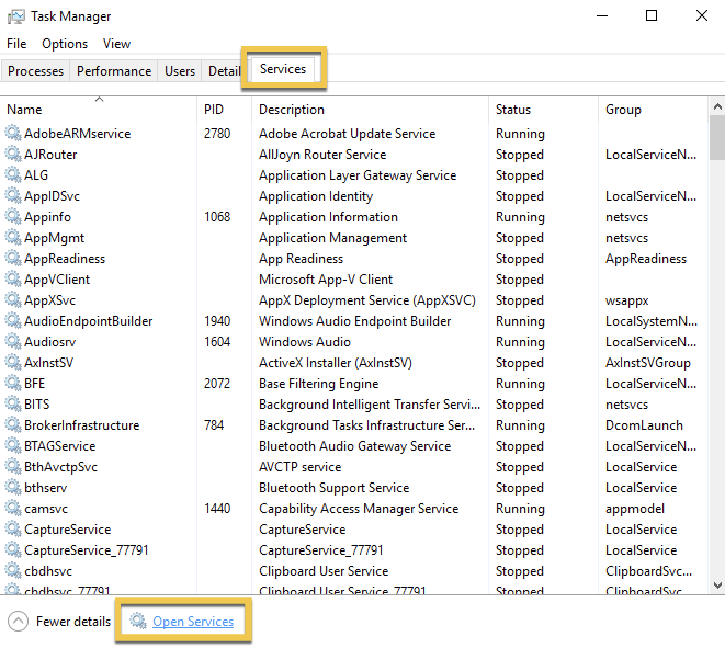Click the AxInstSVGroup group cell

tap(648, 363)
